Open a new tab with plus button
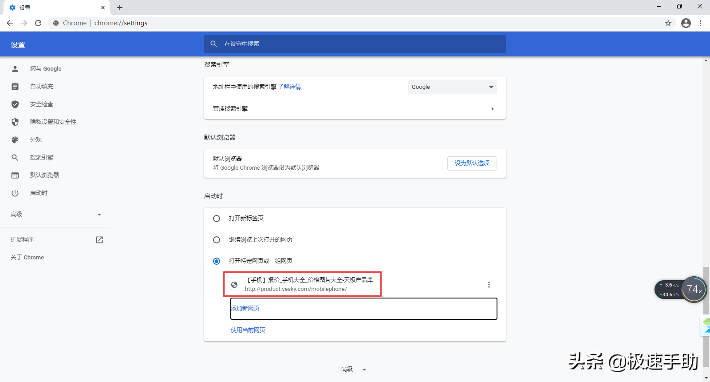 pos(120,8)
